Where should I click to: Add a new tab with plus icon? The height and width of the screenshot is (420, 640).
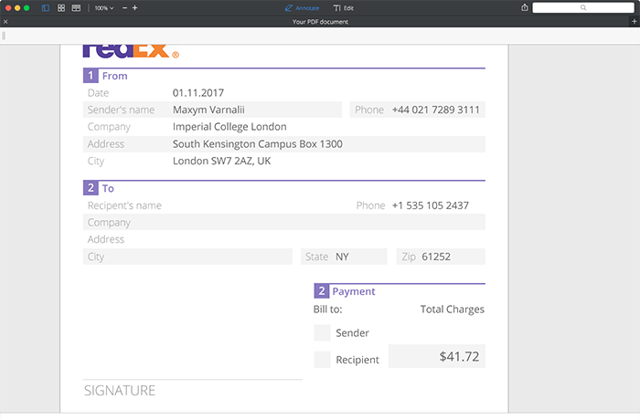coord(635,22)
